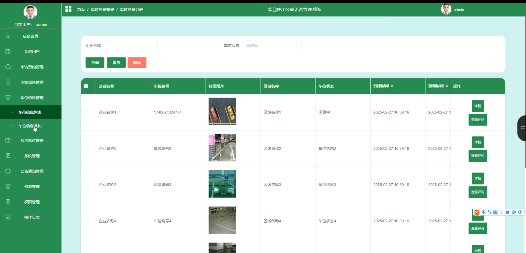Open the cover thumbnail in the 企业名称4 row
Screen dimensions: 526x253
(x=222, y=220)
